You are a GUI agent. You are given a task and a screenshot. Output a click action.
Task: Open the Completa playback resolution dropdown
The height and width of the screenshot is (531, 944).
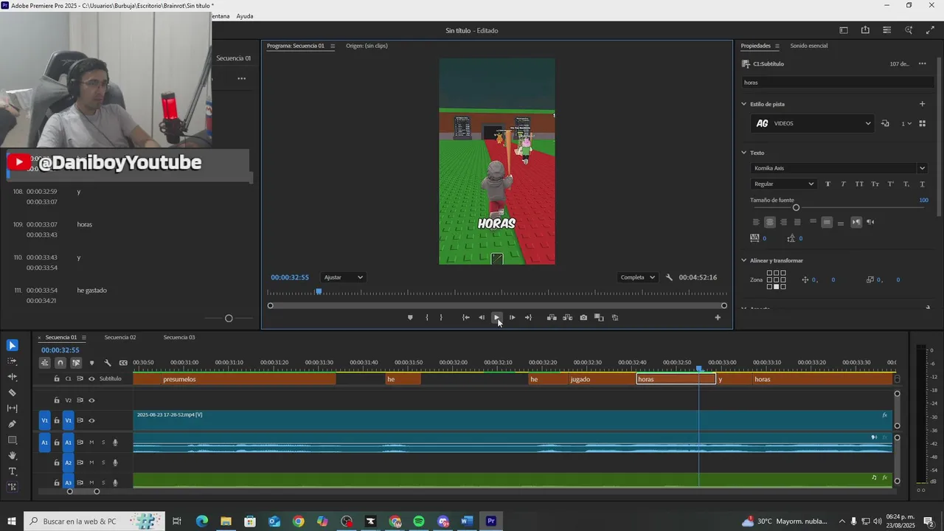point(638,277)
